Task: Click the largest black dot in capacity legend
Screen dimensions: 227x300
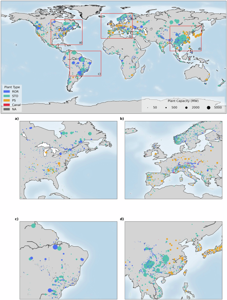Action: pos(208,108)
